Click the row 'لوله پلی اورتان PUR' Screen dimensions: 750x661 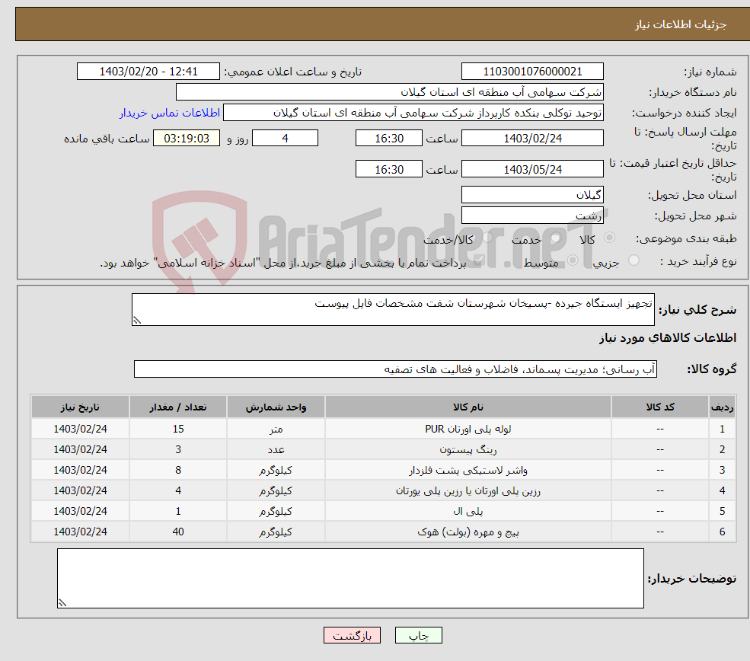tap(383, 429)
